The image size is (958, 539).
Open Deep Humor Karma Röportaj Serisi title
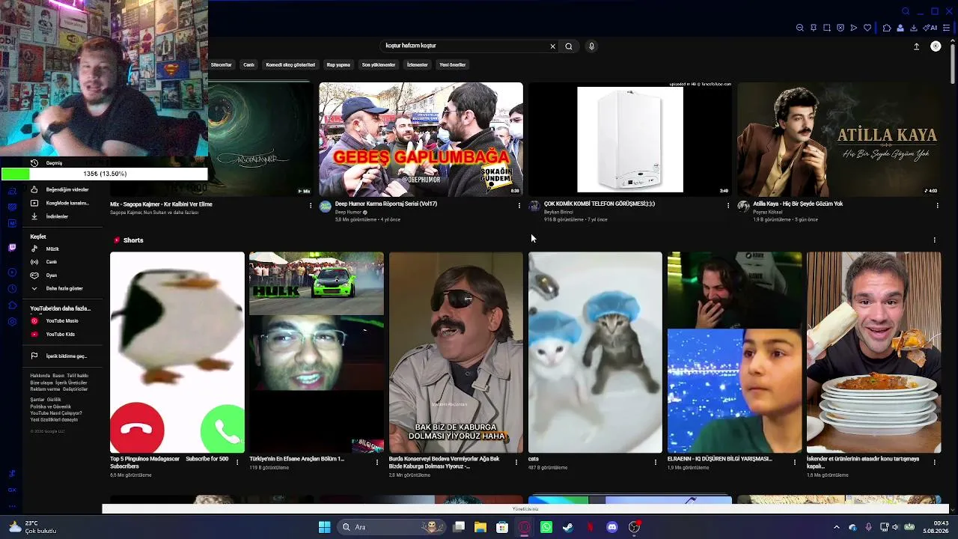(386, 204)
